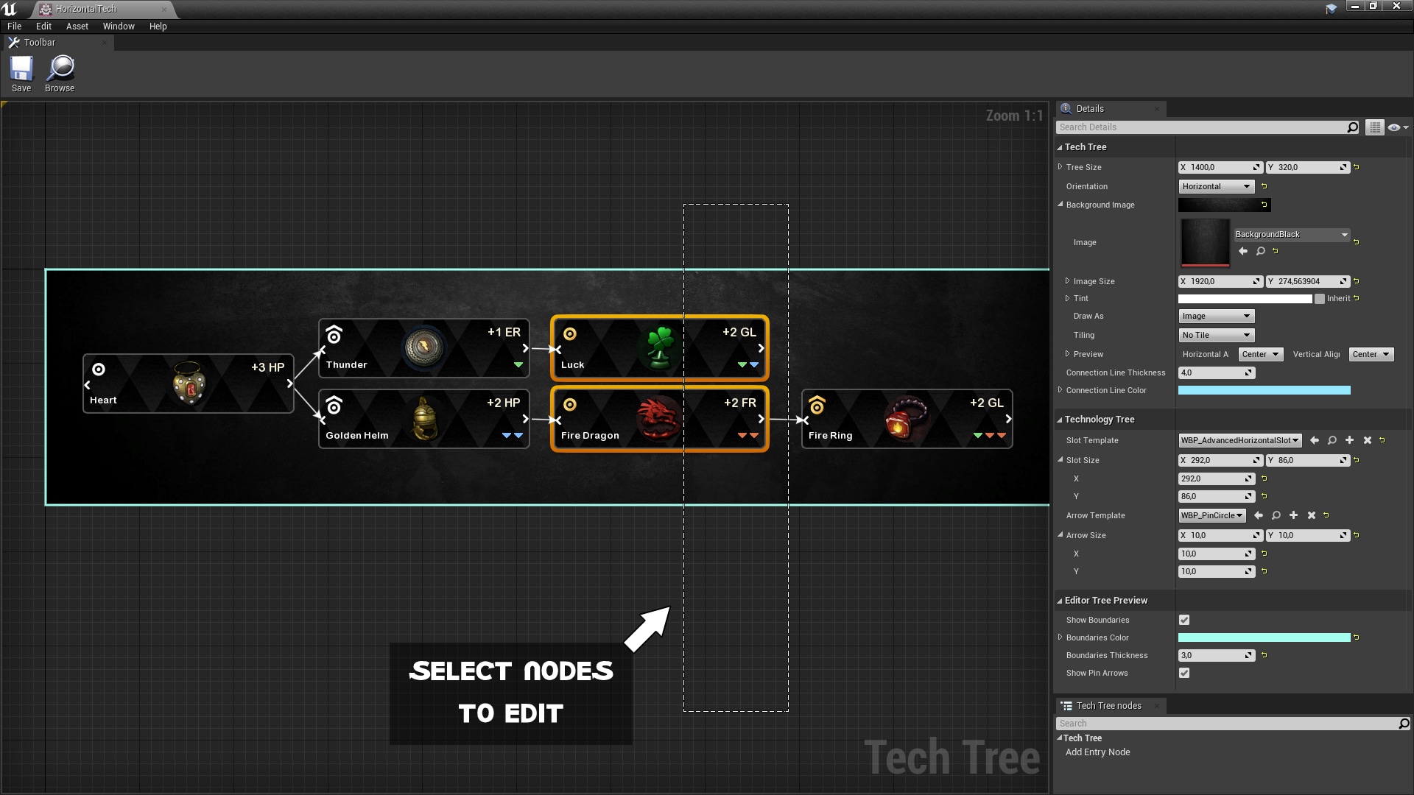Switch to the Tech Tree nodes tab

[x=1108, y=704]
